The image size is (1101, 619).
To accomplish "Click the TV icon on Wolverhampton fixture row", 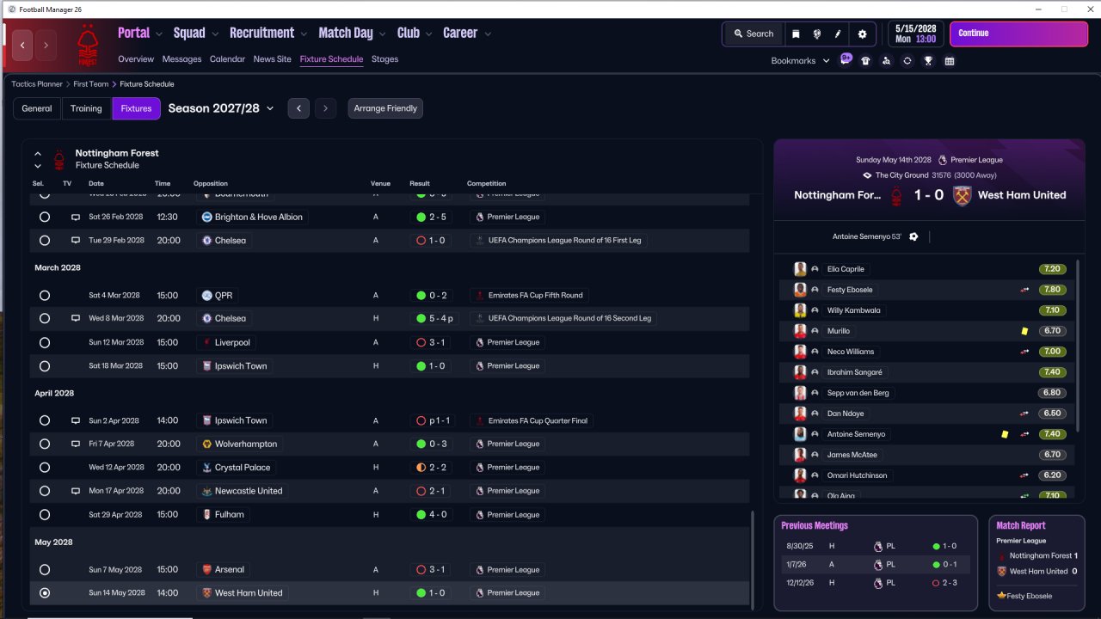I will pyautogui.click(x=76, y=444).
